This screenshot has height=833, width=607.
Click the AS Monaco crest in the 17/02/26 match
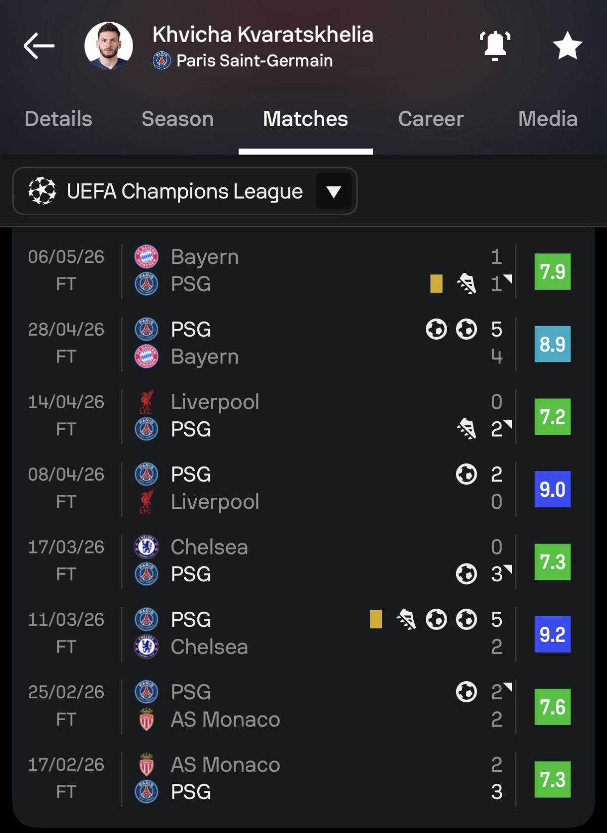click(x=146, y=765)
